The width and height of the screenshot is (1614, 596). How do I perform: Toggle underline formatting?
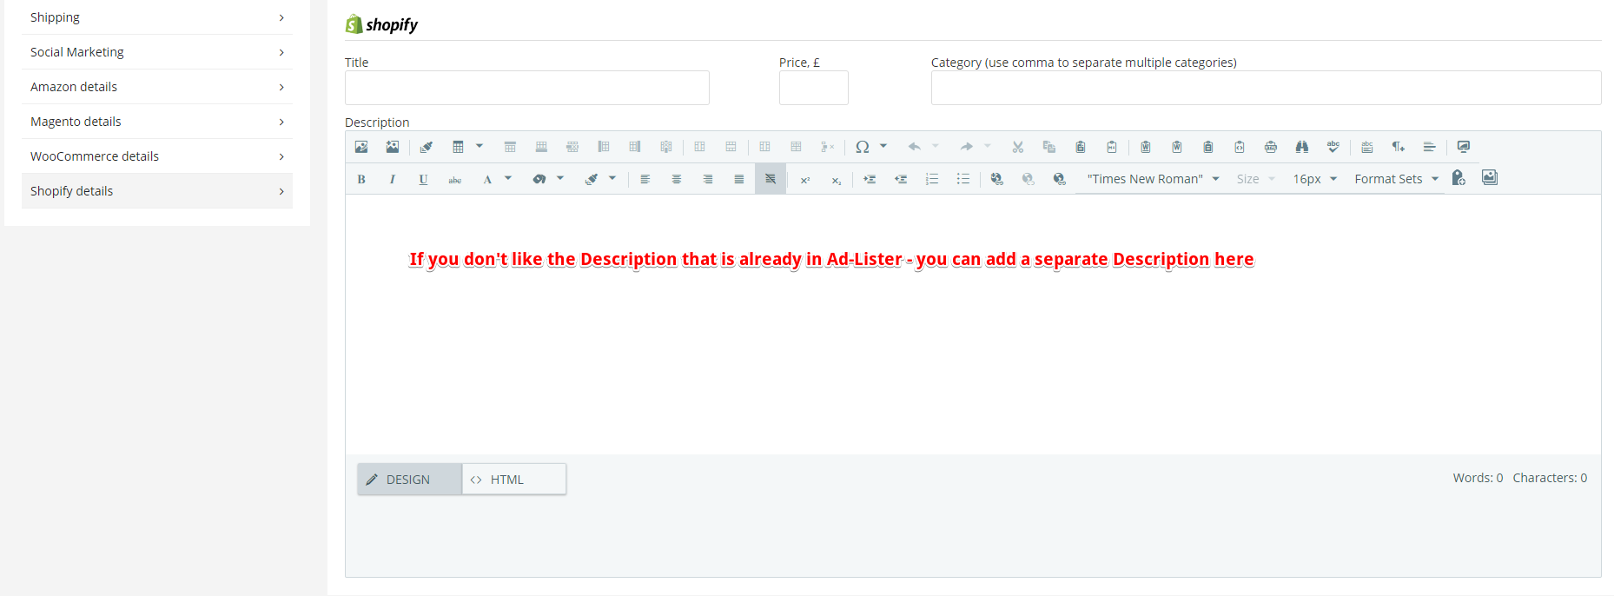click(424, 179)
